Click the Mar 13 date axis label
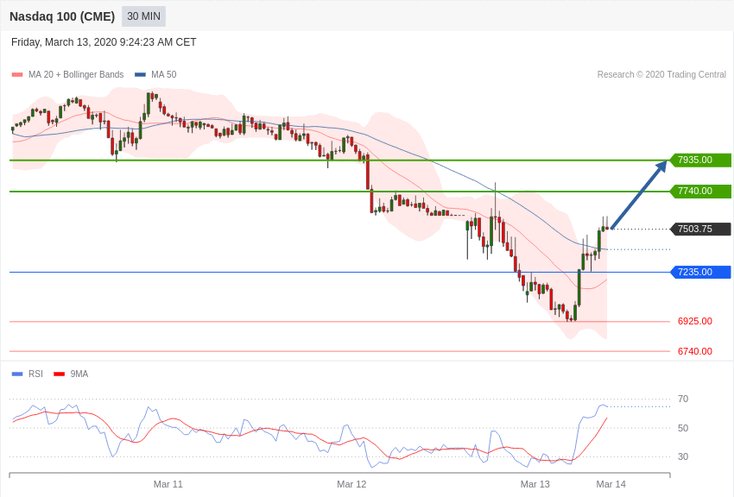 (535, 484)
